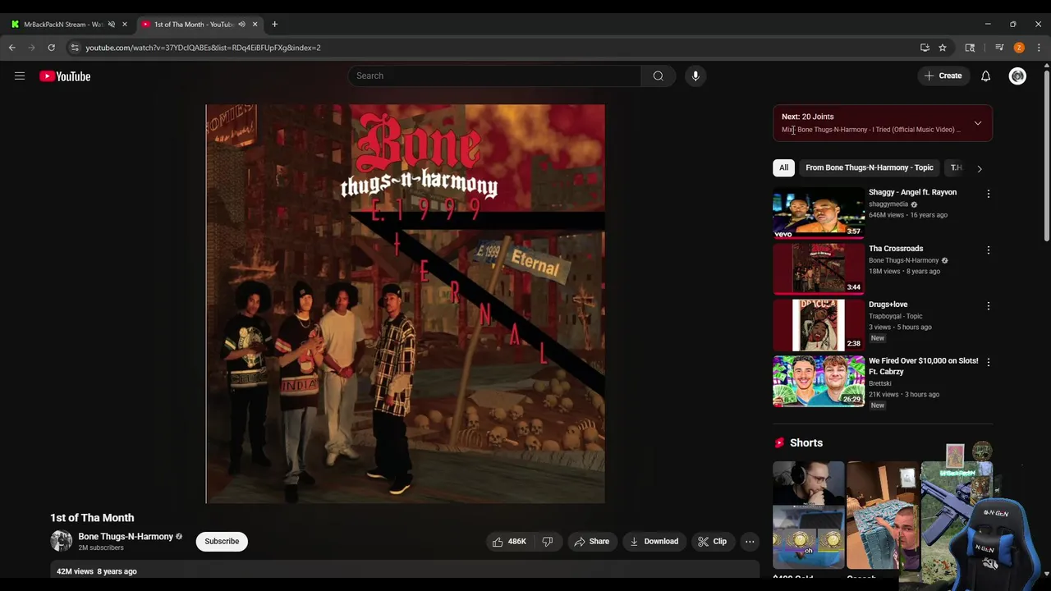Expand the Next: 20 Joints playlist panel
The image size is (1051, 591).
(x=978, y=123)
